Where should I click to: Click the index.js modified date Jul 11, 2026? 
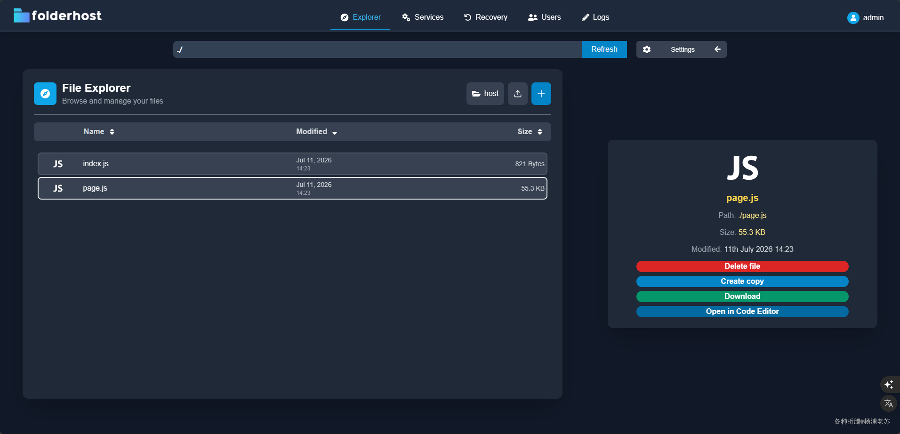pos(314,161)
